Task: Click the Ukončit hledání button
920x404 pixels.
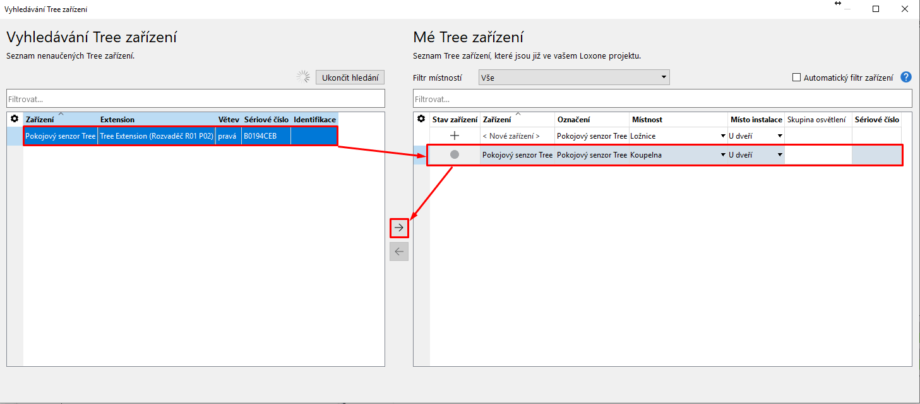Action: 350,77
